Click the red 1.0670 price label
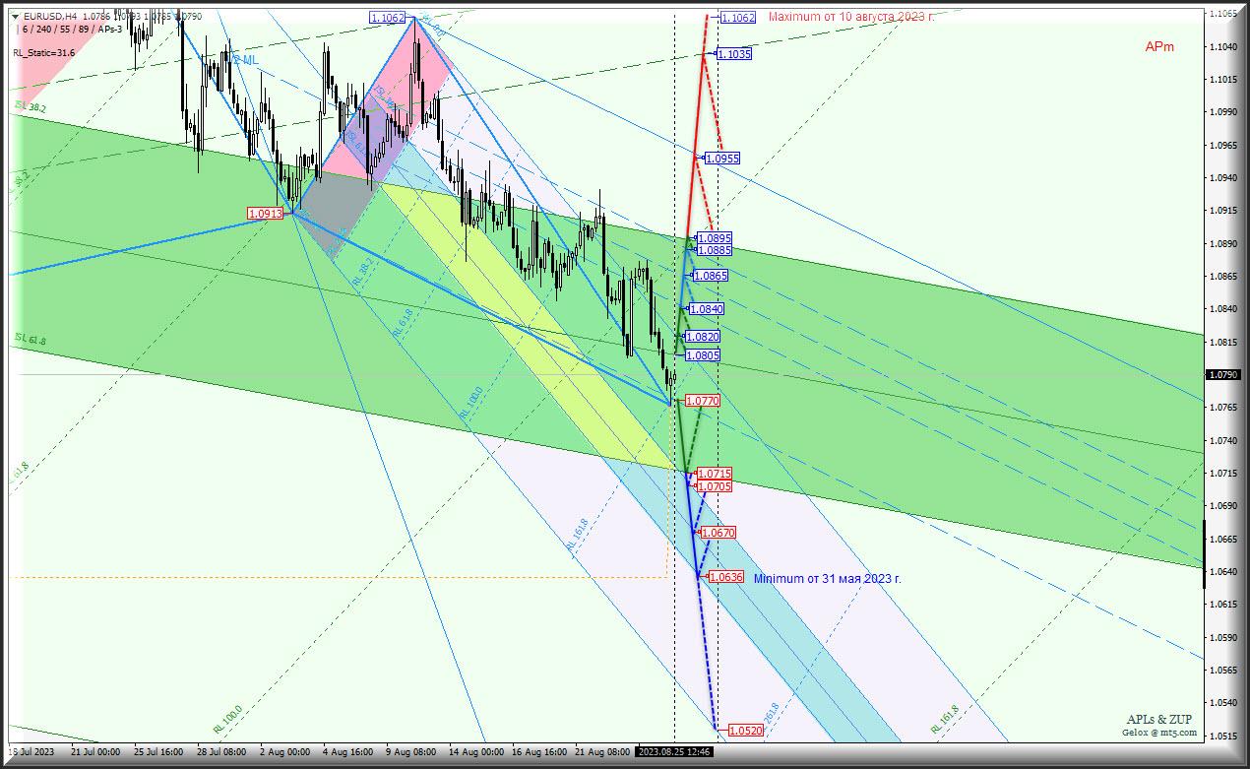The image size is (1250, 769). pos(718,533)
